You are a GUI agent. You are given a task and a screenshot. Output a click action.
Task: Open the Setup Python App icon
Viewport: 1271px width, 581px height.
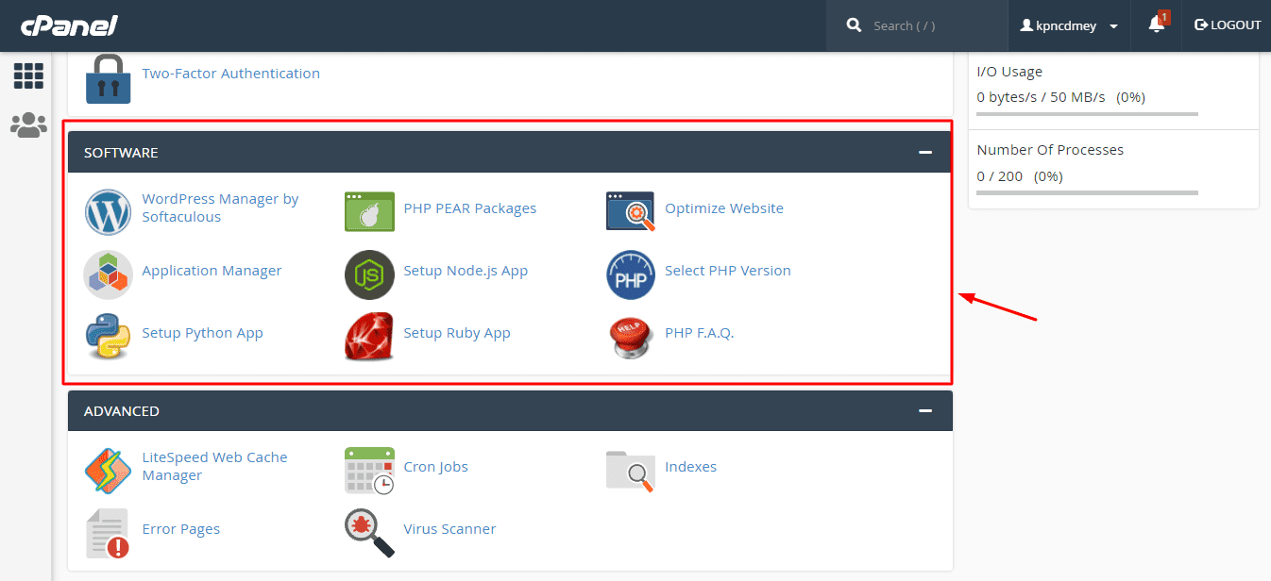108,336
